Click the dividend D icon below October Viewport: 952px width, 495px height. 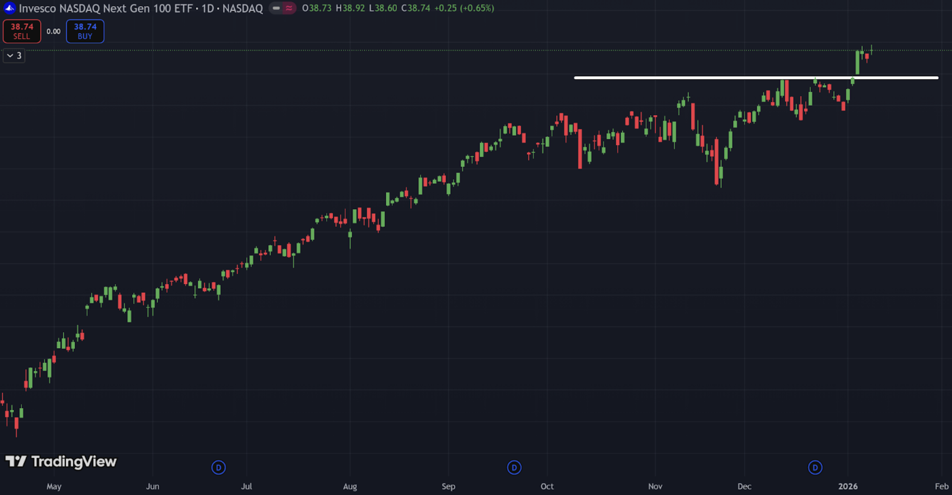pyautogui.click(x=514, y=467)
